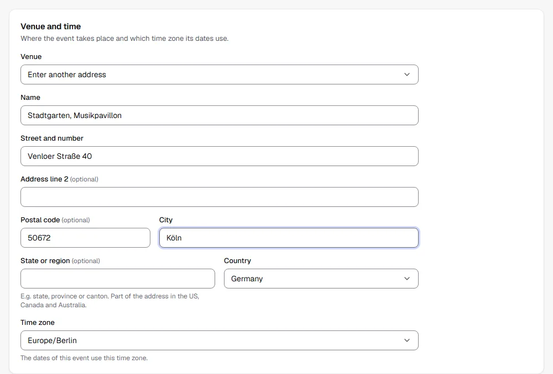553x374 pixels.
Task: Click the 'Venue' label
Action: 31,57
